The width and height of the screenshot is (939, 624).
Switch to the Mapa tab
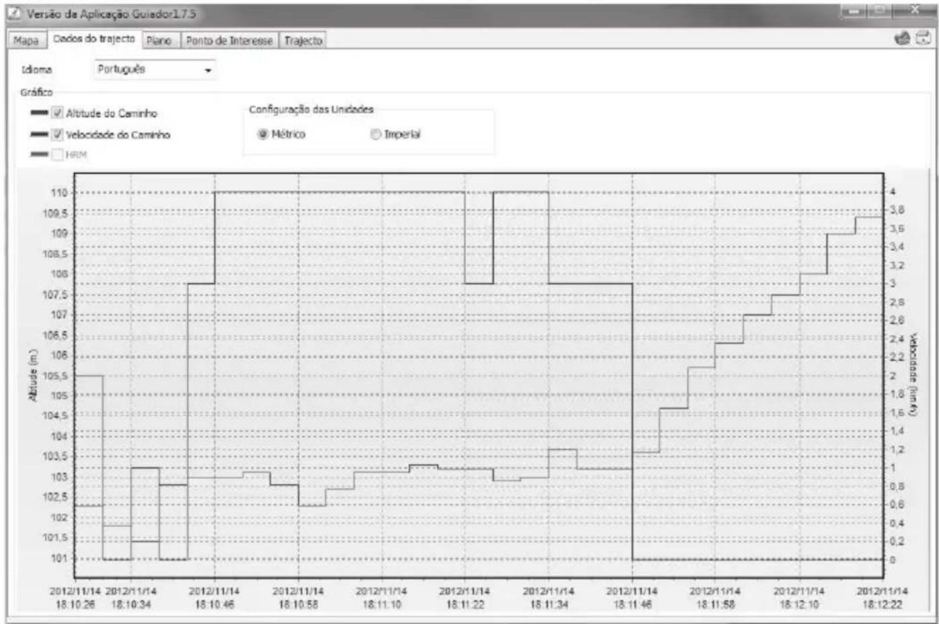(26, 40)
